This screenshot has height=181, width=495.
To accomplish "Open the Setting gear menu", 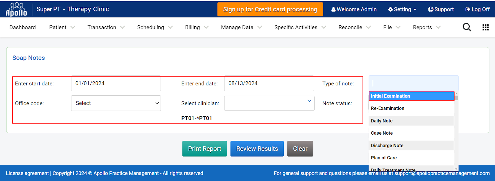I will point(402,9).
